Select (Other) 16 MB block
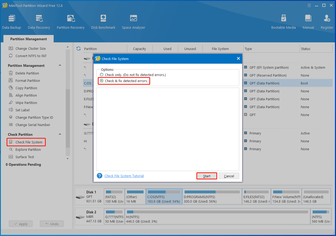 point(135,196)
